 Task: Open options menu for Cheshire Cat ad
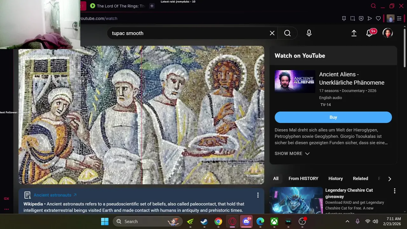click(x=395, y=191)
